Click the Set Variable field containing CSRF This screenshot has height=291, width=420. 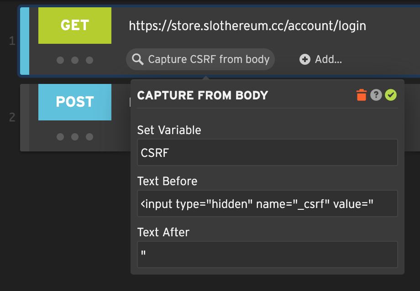[267, 153]
